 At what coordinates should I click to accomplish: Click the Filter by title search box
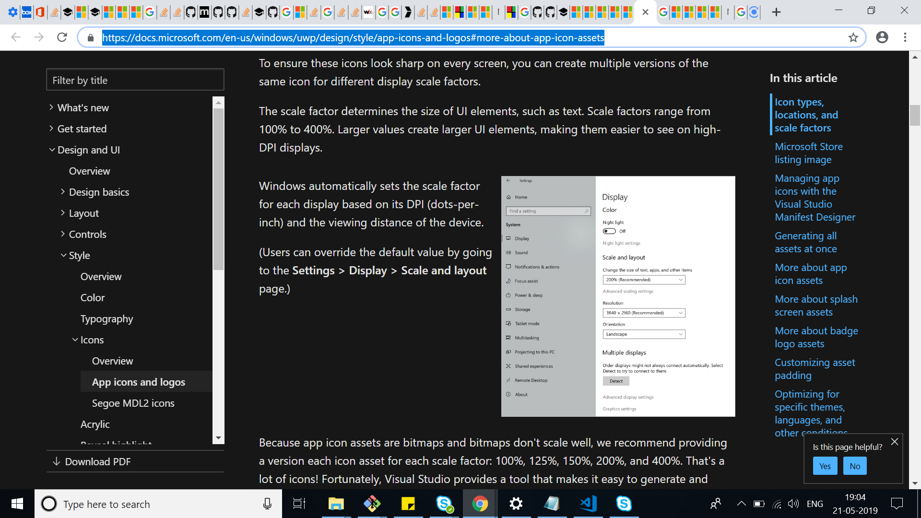tap(135, 80)
